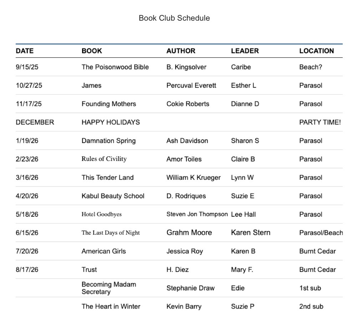Click the Cokie Roberts author cell
Screen dimensions: 361x325
tap(188, 104)
